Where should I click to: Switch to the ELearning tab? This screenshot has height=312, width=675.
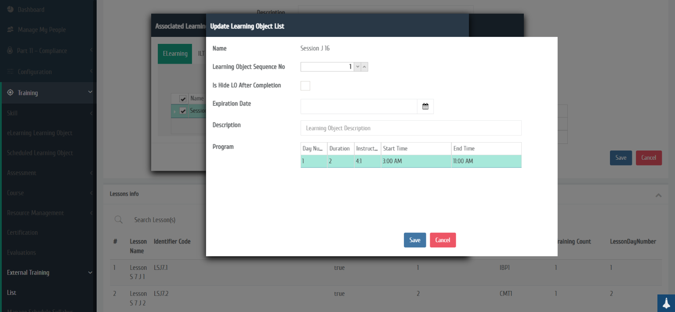(x=175, y=54)
